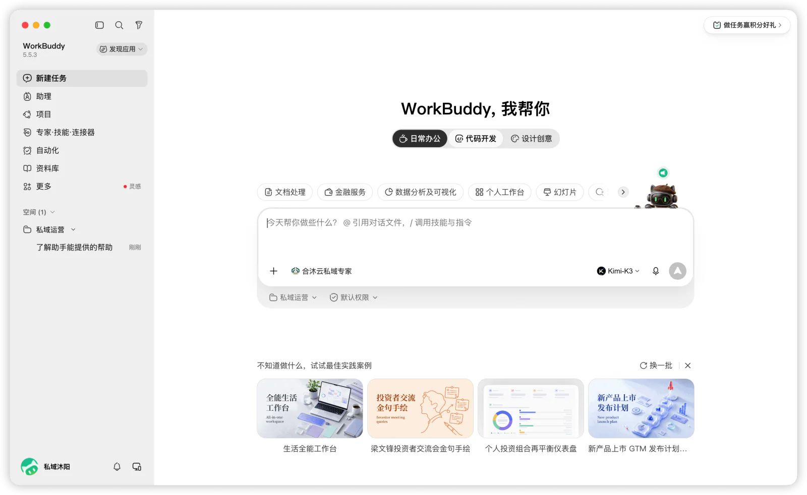Select the 幻灯片 chip
The width and height of the screenshot is (807, 495).
pyautogui.click(x=560, y=192)
